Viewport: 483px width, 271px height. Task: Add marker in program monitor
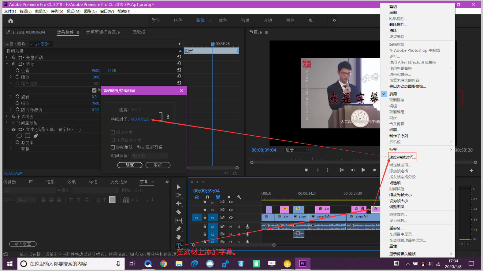pyautogui.click(x=306, y=170)
